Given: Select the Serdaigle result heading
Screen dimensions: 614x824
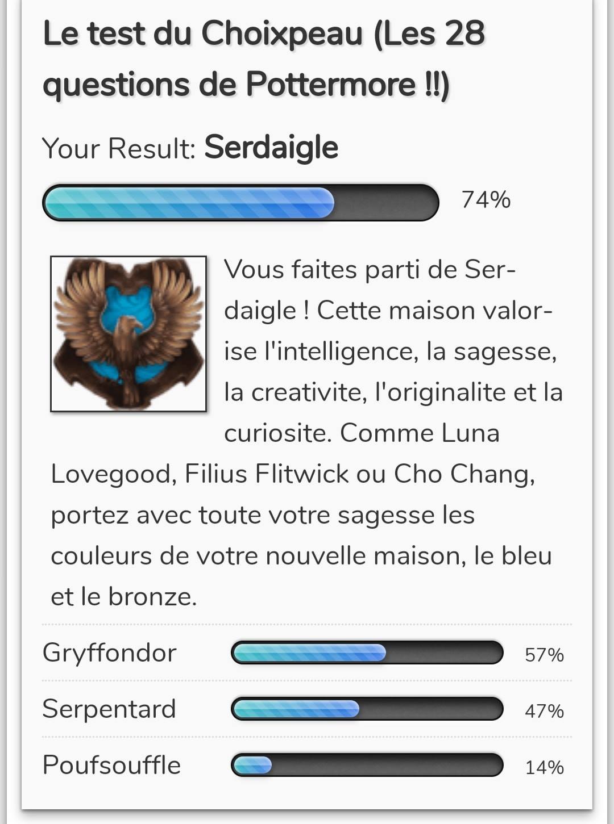Looking at the screenshot, I should point(271,148).
